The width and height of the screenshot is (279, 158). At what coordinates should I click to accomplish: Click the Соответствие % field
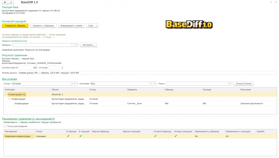coord(28,68)
